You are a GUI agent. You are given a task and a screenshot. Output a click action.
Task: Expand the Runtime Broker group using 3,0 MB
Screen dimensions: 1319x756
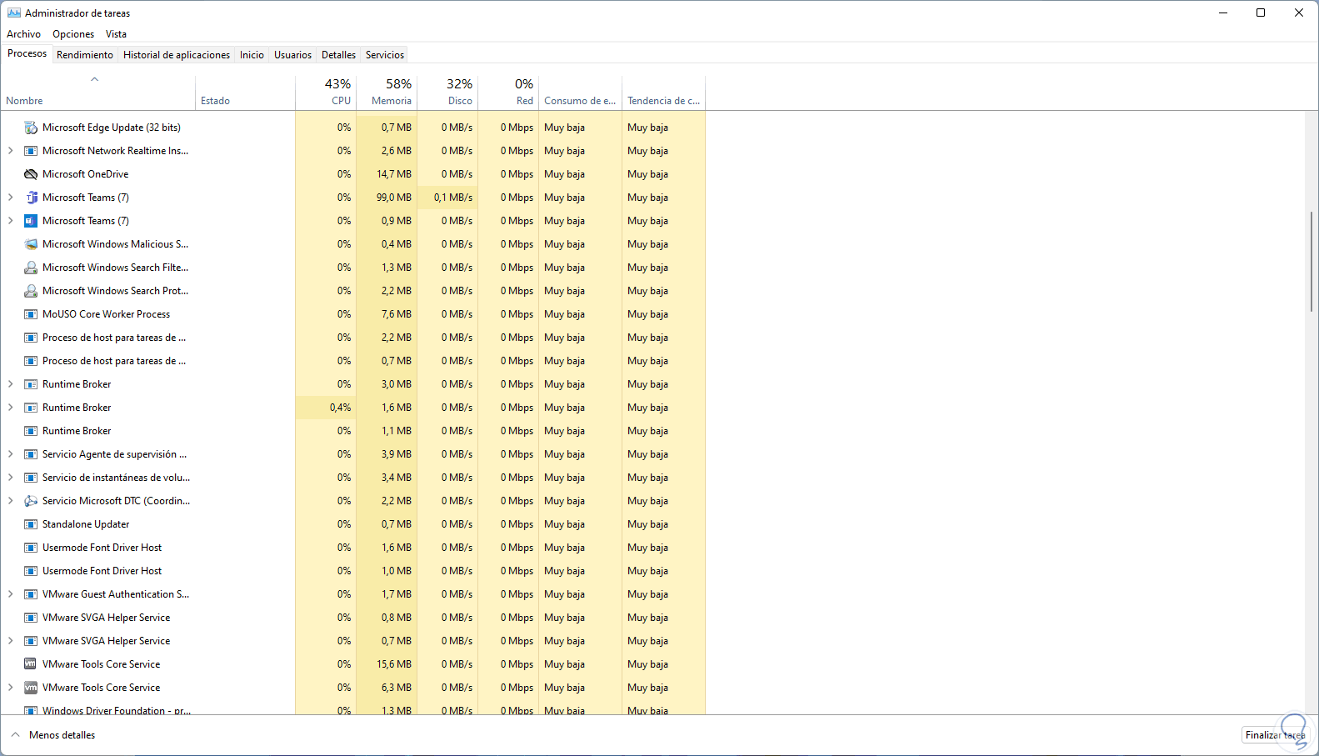click(x=10, y=384)
